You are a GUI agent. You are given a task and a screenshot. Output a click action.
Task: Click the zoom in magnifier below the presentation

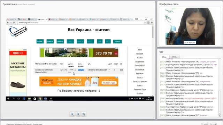(x=72, y=114)
